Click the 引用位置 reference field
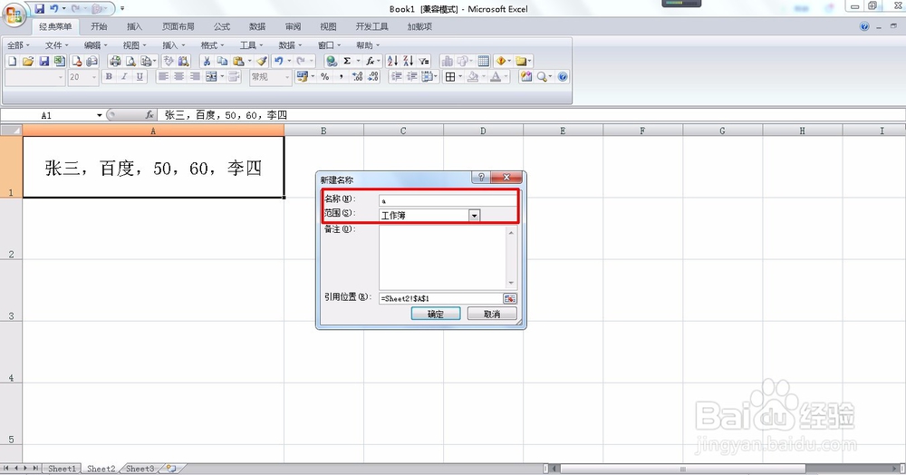Screen dimensions: 906x475 (x=441, y=298)
